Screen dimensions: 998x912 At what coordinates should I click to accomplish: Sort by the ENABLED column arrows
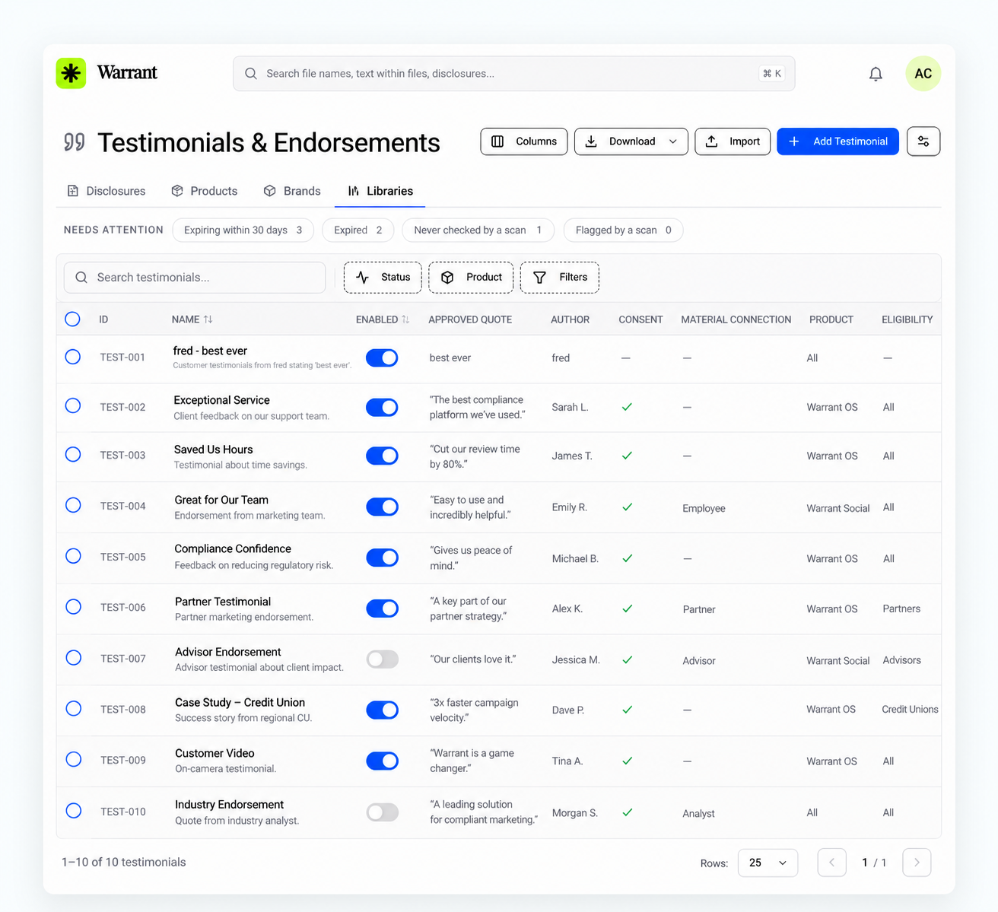coord(405,319)
